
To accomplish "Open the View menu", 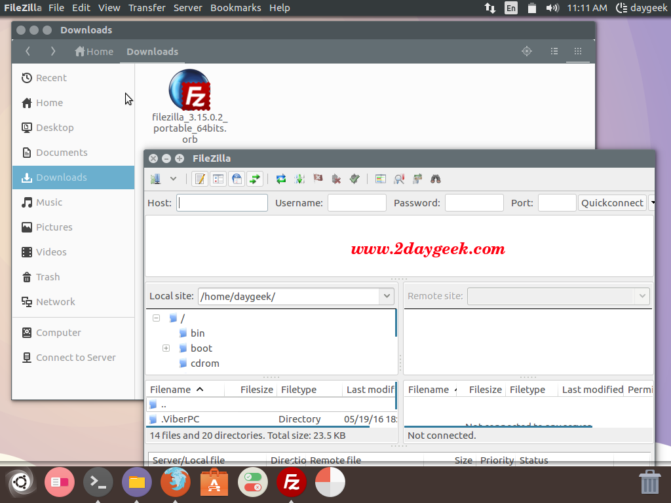I will pyautogui.click(x=109, y=8).
